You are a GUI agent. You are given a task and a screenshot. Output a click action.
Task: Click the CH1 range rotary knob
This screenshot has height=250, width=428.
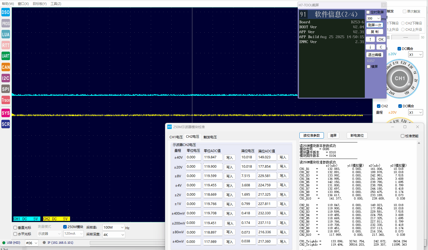pos(400,79)
